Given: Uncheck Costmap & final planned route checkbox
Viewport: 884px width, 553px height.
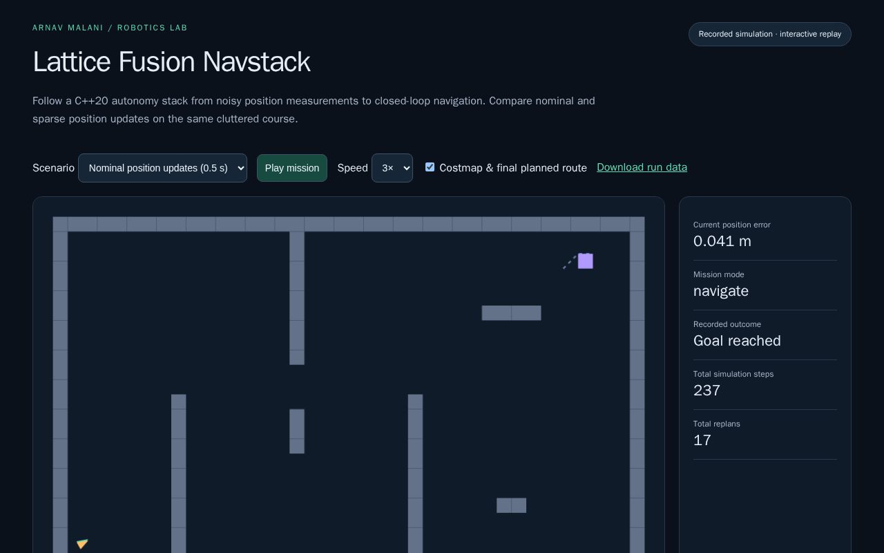Looking at the screenshot, I should click(x=430, y=167).
